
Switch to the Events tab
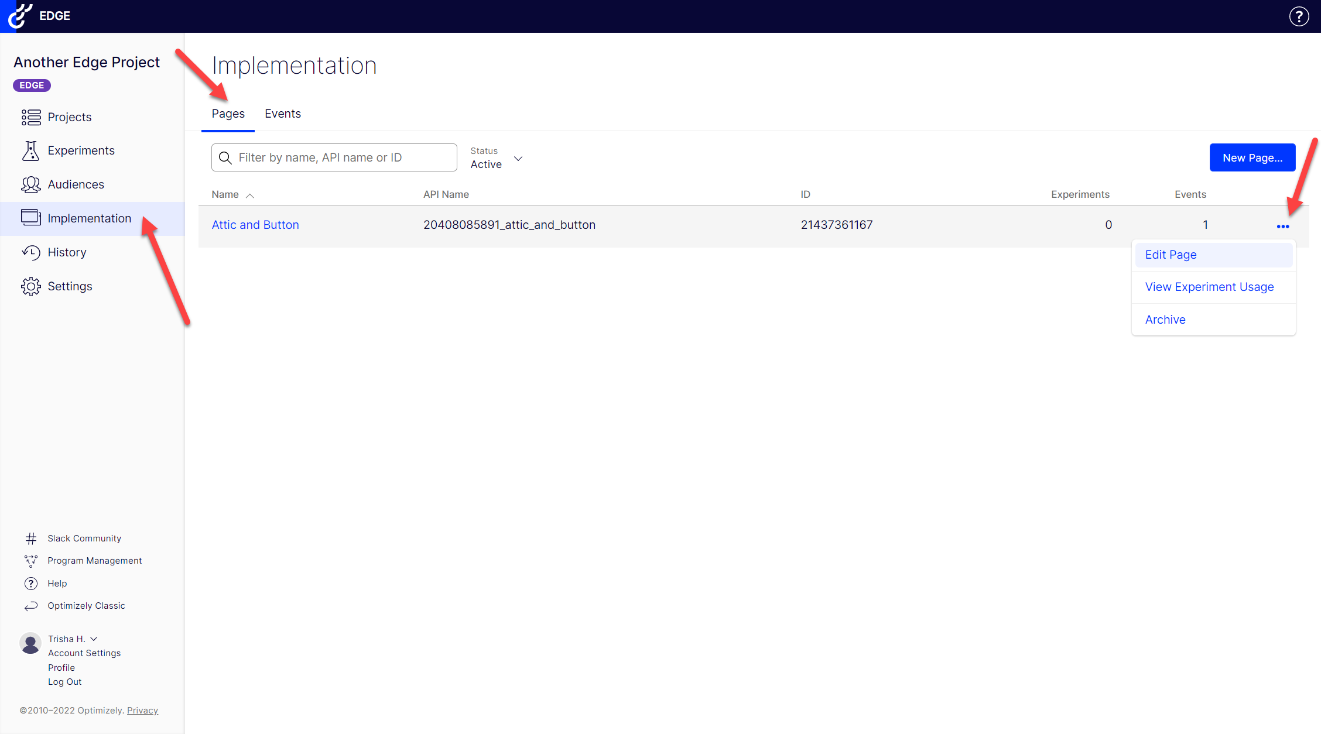point(282,114)
